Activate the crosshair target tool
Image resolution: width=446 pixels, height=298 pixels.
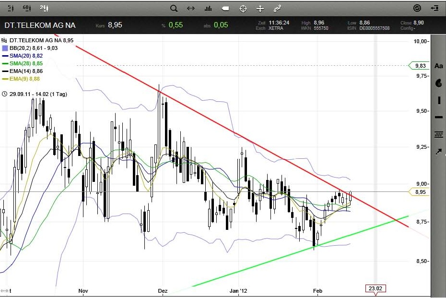pos(243,9)
